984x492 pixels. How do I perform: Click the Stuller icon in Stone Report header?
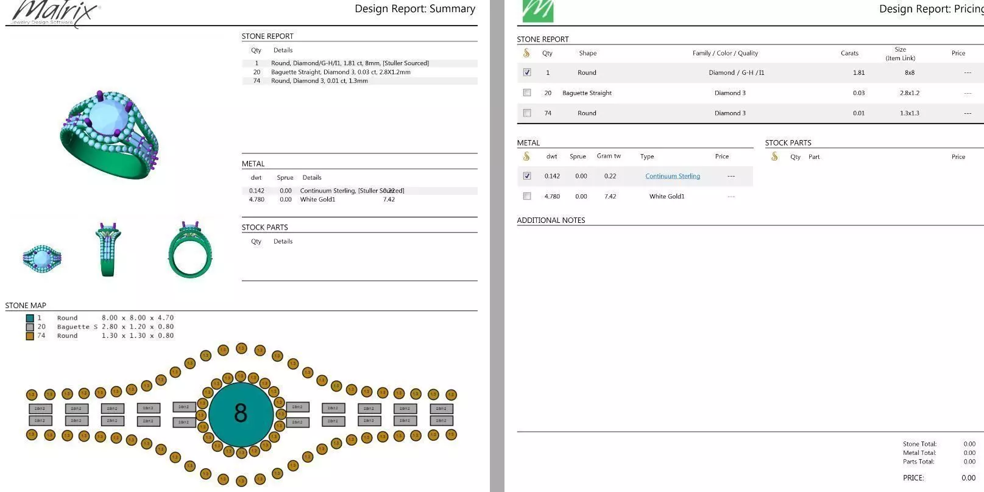point(526,54)
